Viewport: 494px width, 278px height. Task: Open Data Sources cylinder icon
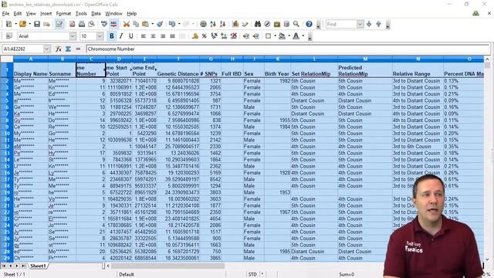(x=286, y=24)
